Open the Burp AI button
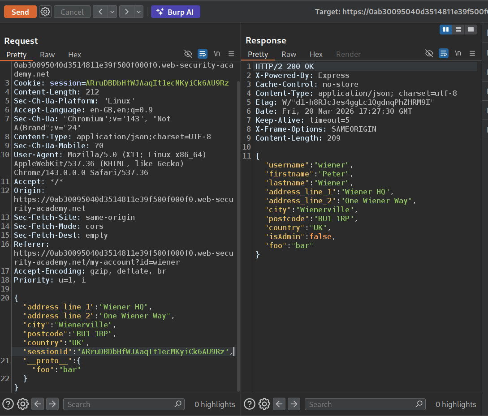The width and height of the screenshot is (488, 416). tap(176, 12)
